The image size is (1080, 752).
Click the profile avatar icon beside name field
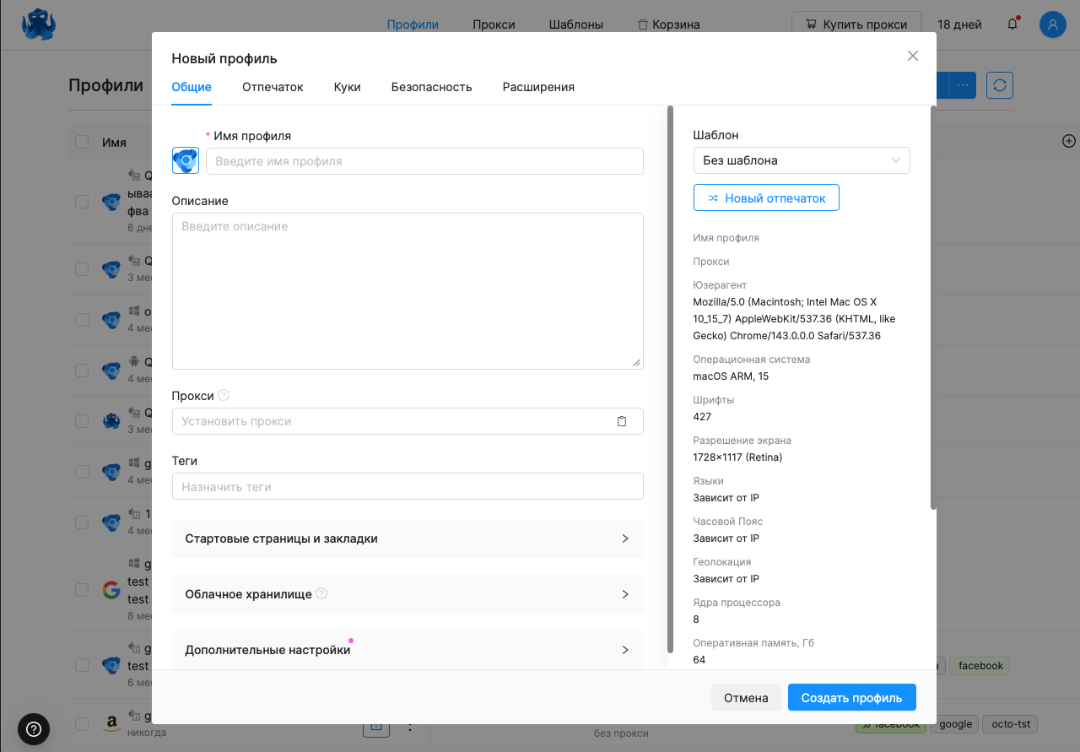pyautogui.click(x=186, y=160)
